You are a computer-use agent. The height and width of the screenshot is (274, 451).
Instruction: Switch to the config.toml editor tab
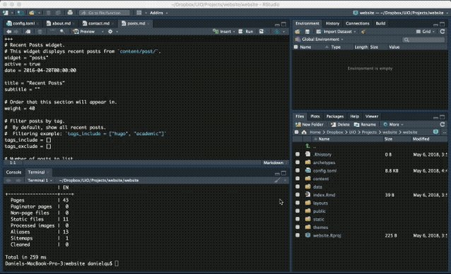21,23
